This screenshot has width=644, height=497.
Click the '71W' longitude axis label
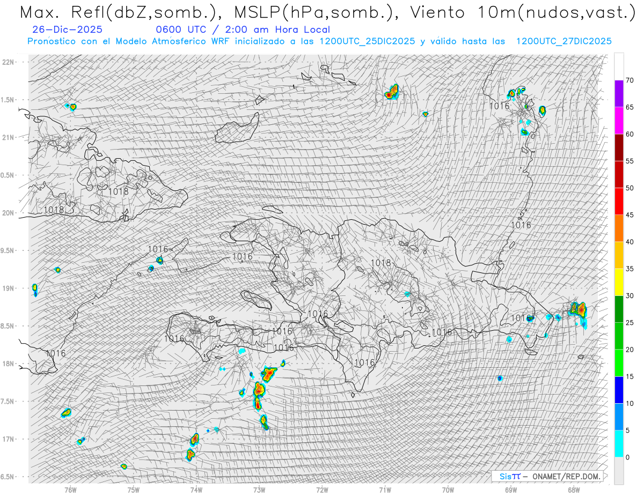385,489
